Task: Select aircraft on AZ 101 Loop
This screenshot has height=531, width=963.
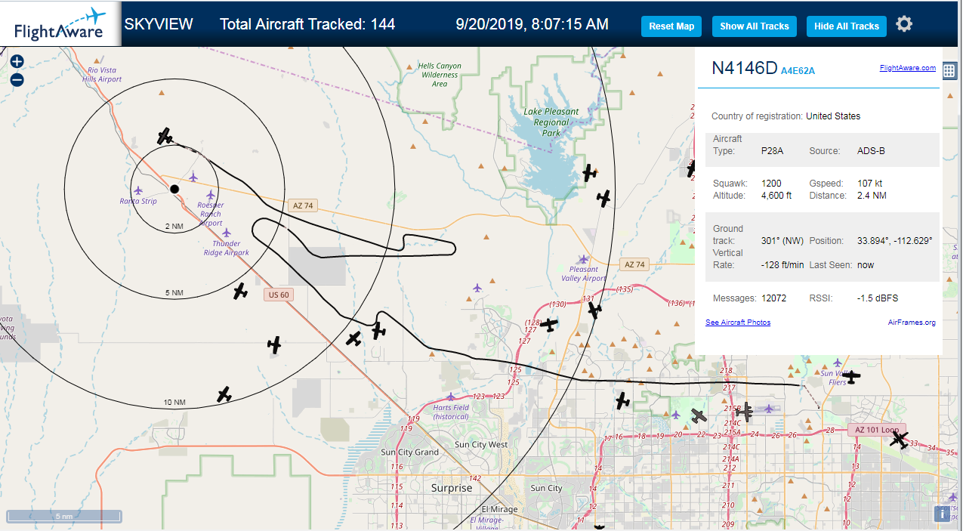Action: 899,439
